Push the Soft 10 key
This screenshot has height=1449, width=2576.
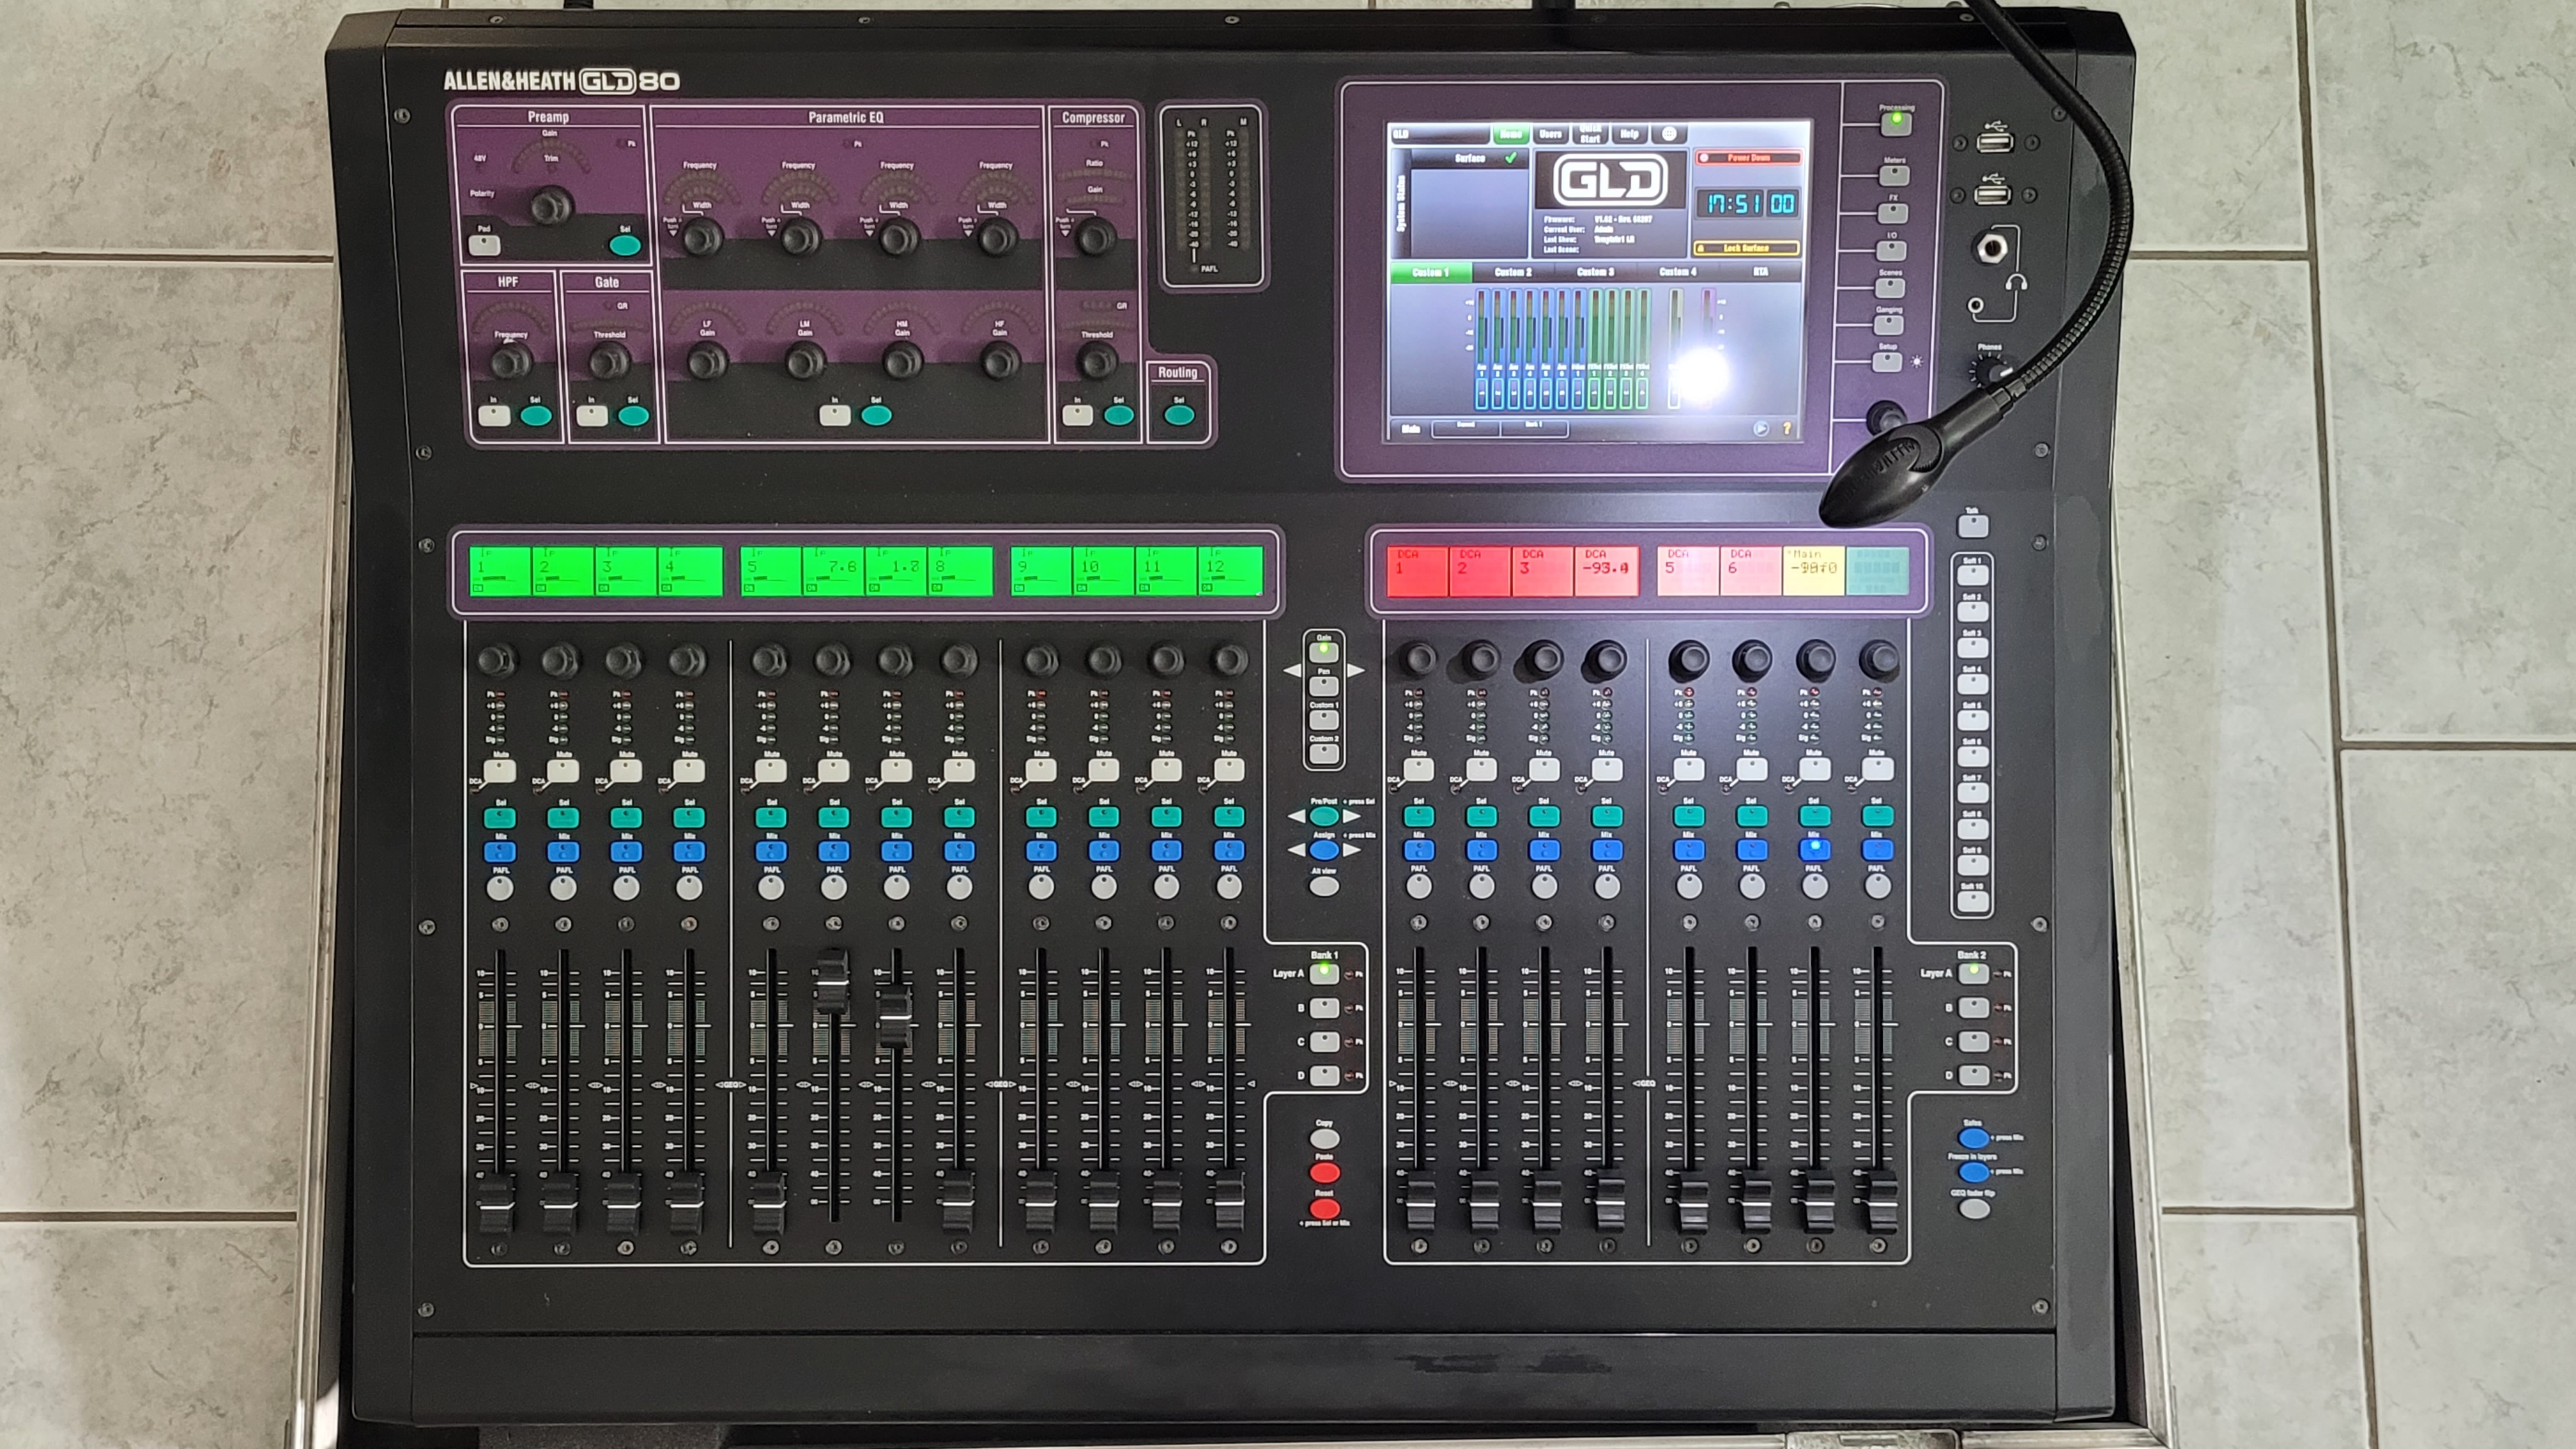click(x=1972, y=901)
